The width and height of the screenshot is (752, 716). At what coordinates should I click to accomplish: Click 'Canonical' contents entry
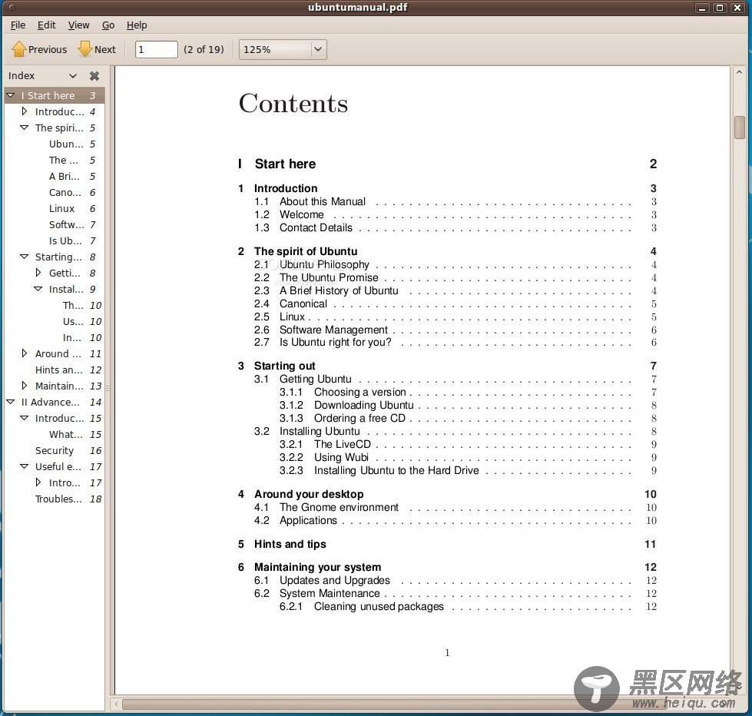click(x=303, y=303)
